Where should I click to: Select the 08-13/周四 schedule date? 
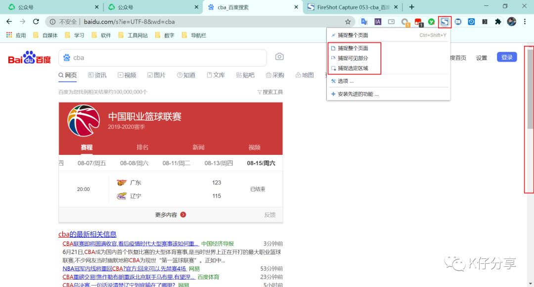coord(219,163)
